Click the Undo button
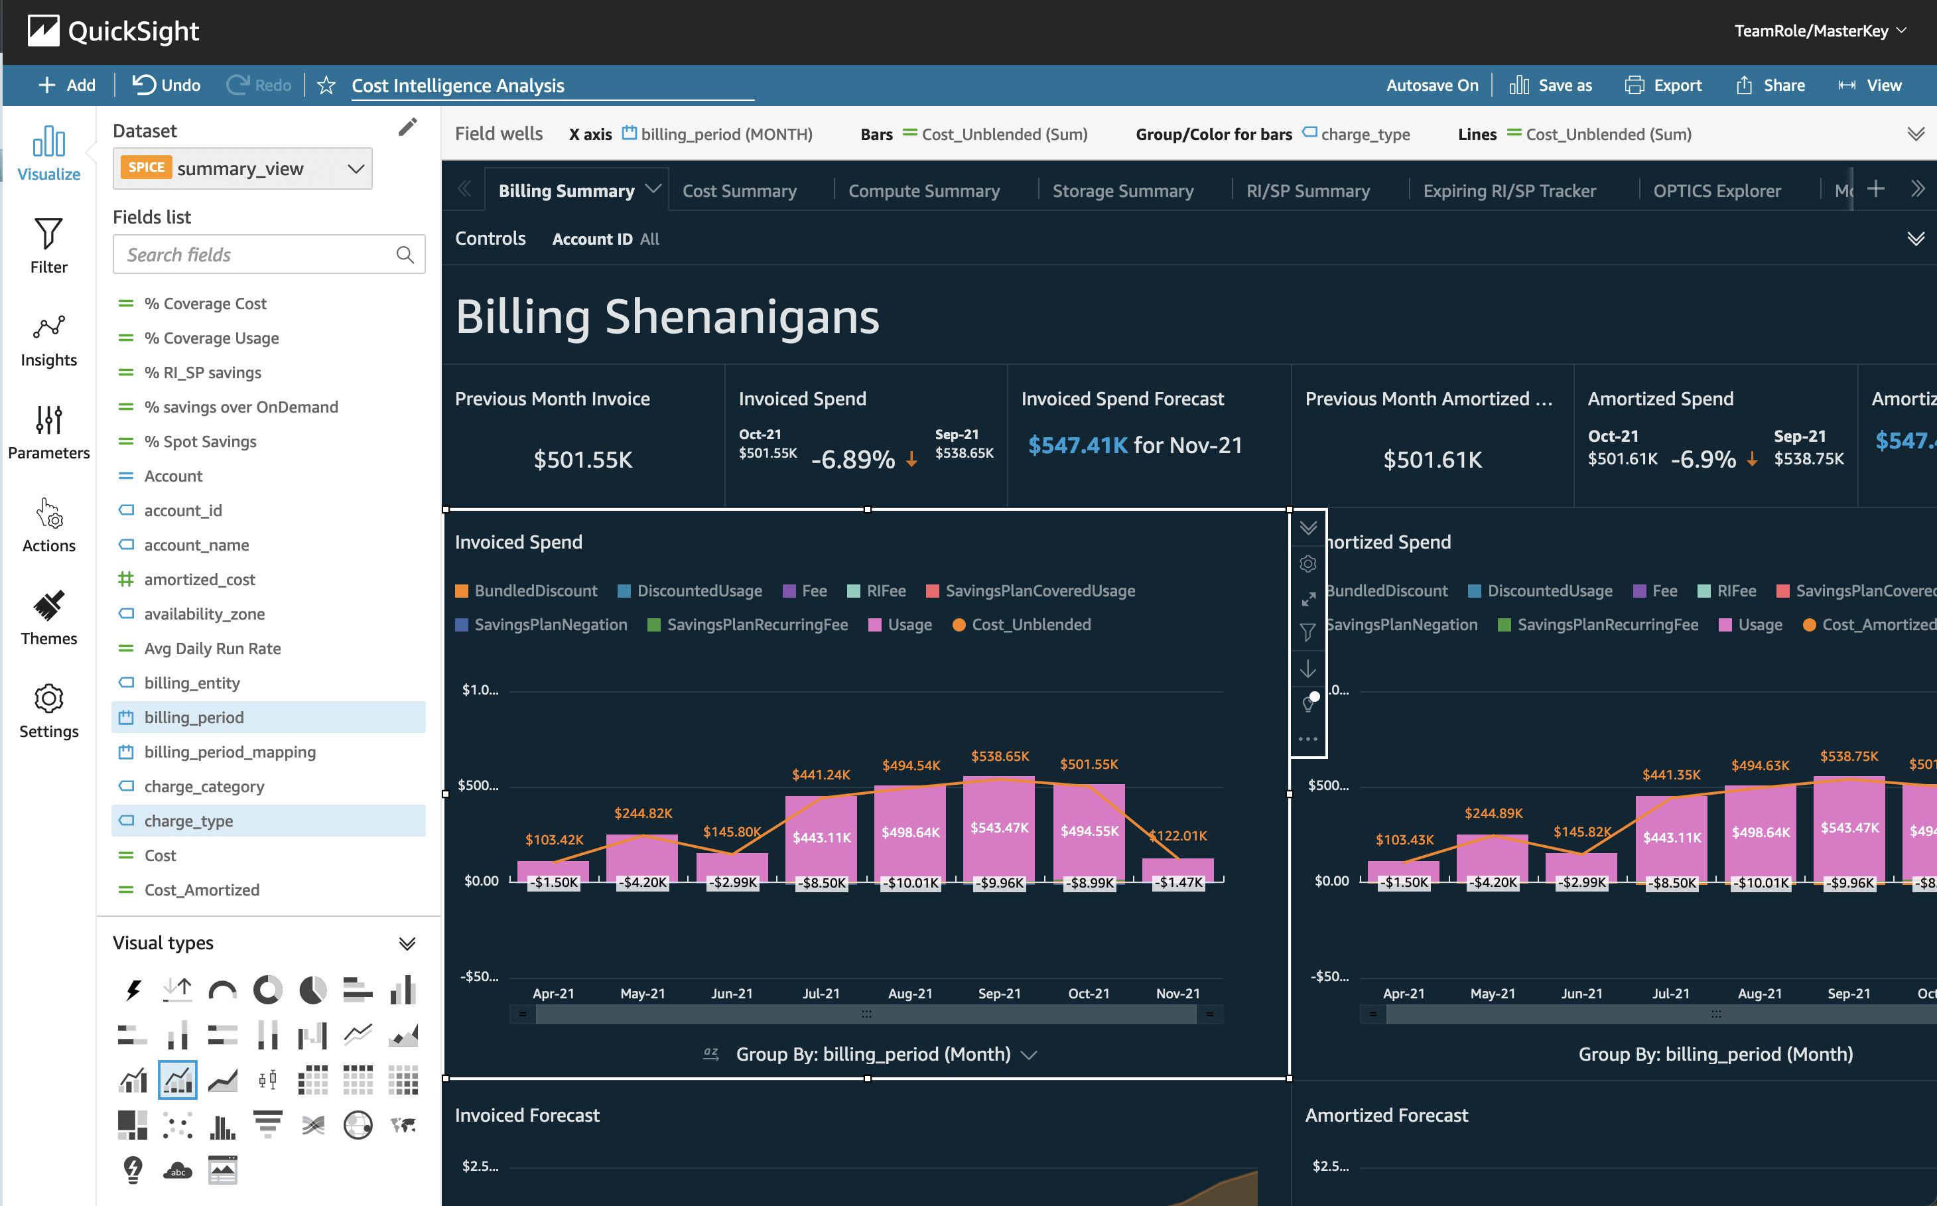1937x1206 pixels. pyautogui.click(x=166, y=86)
